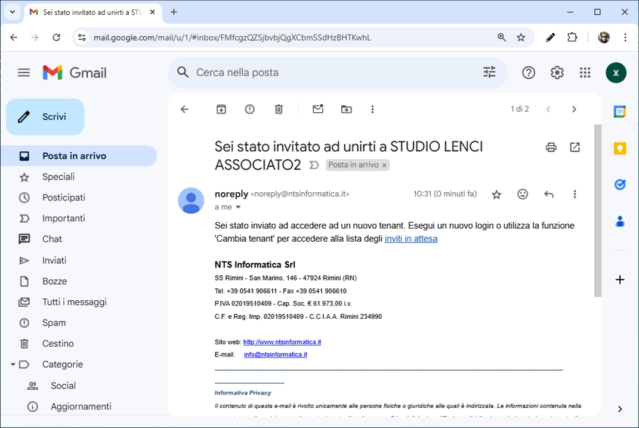Open the Google account avatar X
Viewport: 639px width, 428px height.
click(x=616, y=73)
